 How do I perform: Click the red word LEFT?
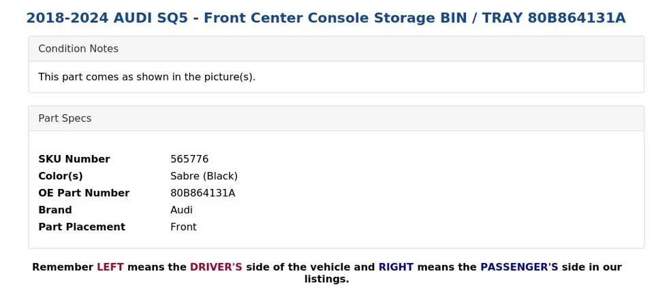tap(110, 267)
